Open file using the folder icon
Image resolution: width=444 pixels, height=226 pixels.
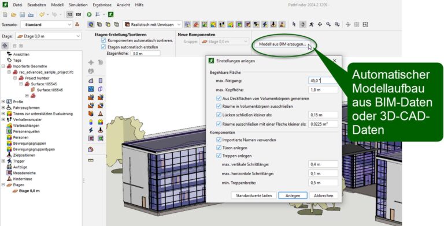coord(13,14)
